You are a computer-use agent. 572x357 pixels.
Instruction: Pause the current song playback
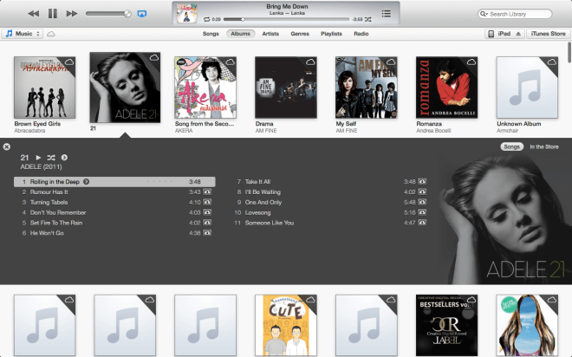(x=52, y=14)
